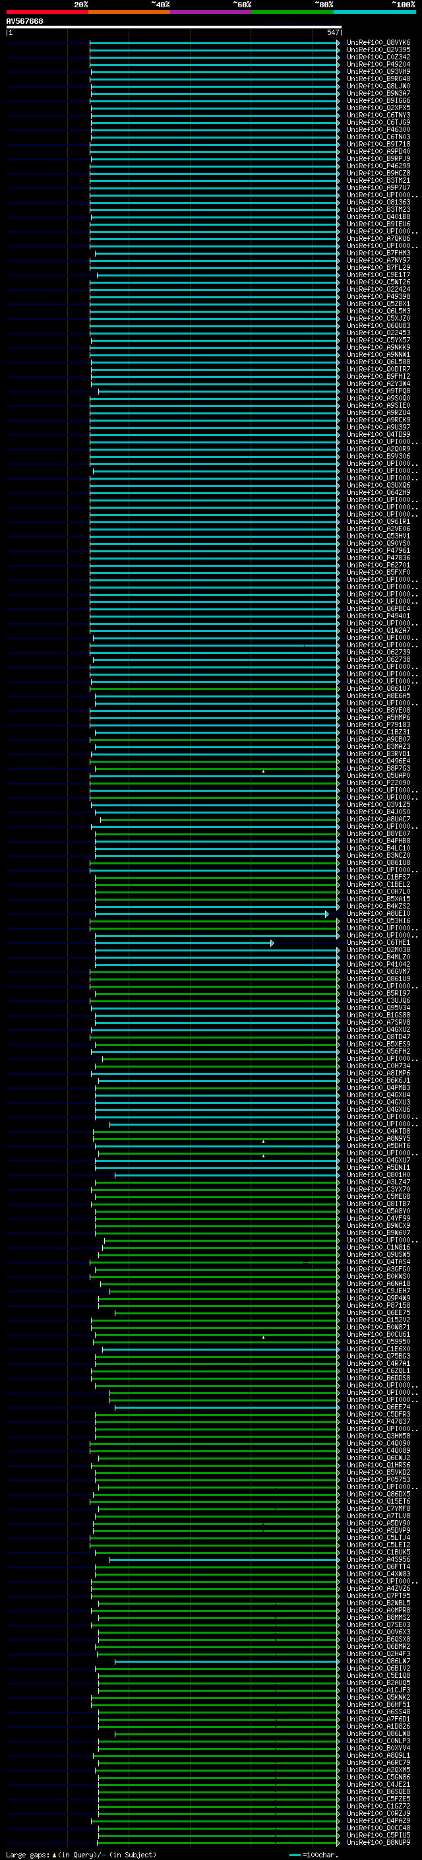The image size is (422, 1860).
Task: Click the purple ~60% identity color band
Action: click(212, 12)
